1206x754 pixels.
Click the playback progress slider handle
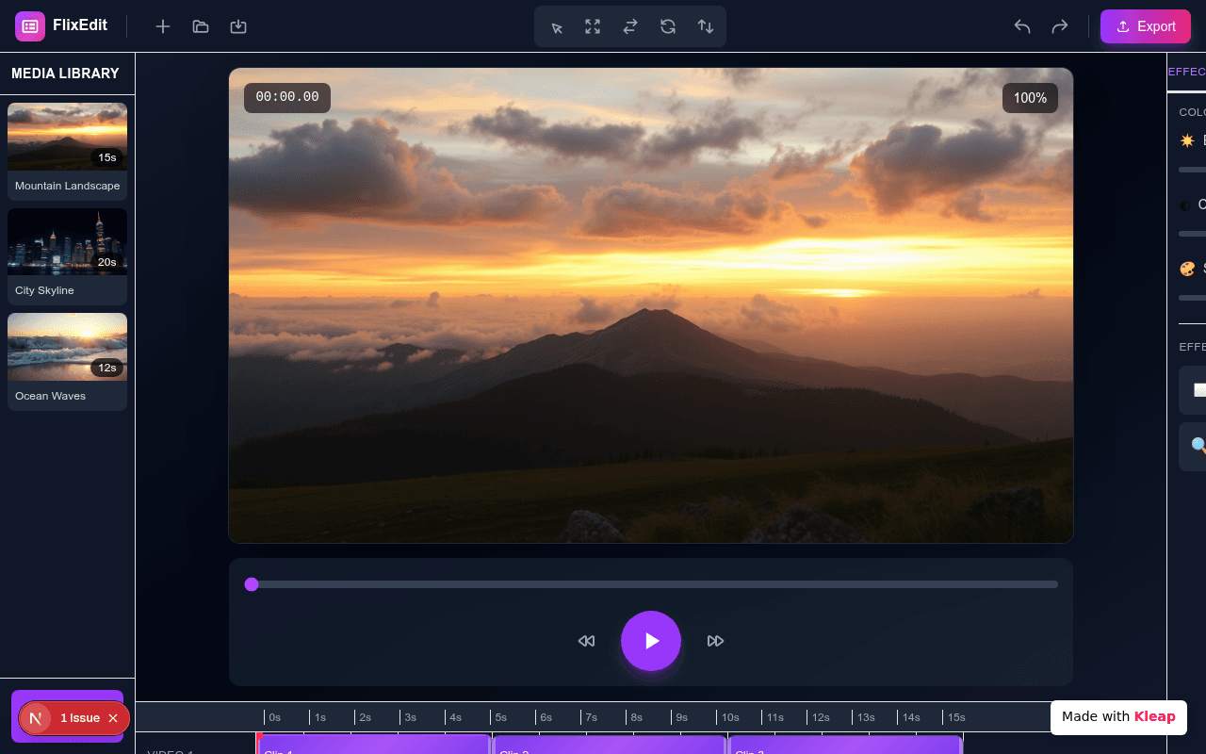pos(252,584)
